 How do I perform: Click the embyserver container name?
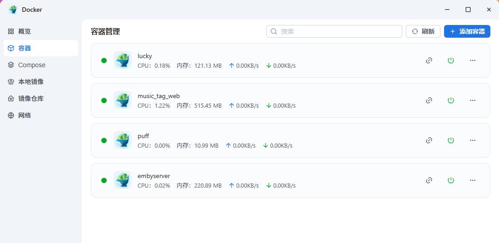click(154, 176)
